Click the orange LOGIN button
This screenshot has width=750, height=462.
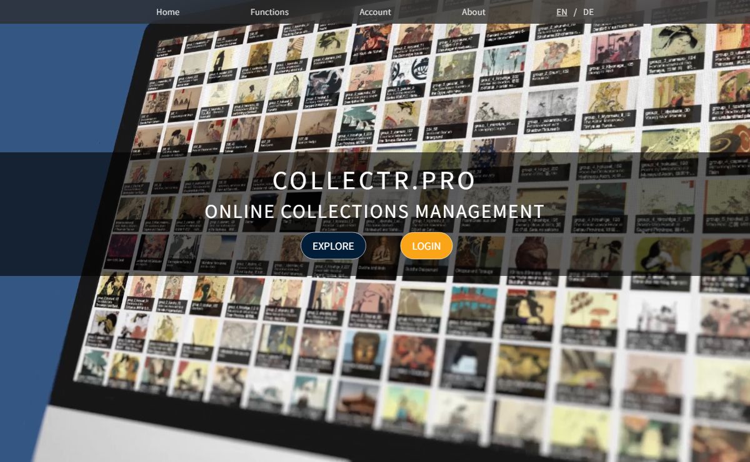(x=426, y=246)
